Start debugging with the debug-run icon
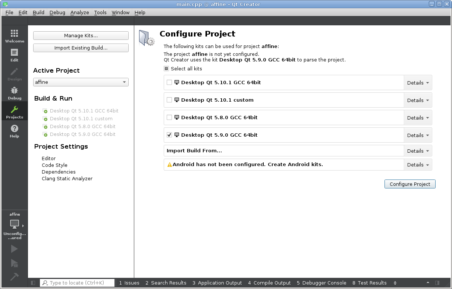452x289 pixels. tap(15, 263)
